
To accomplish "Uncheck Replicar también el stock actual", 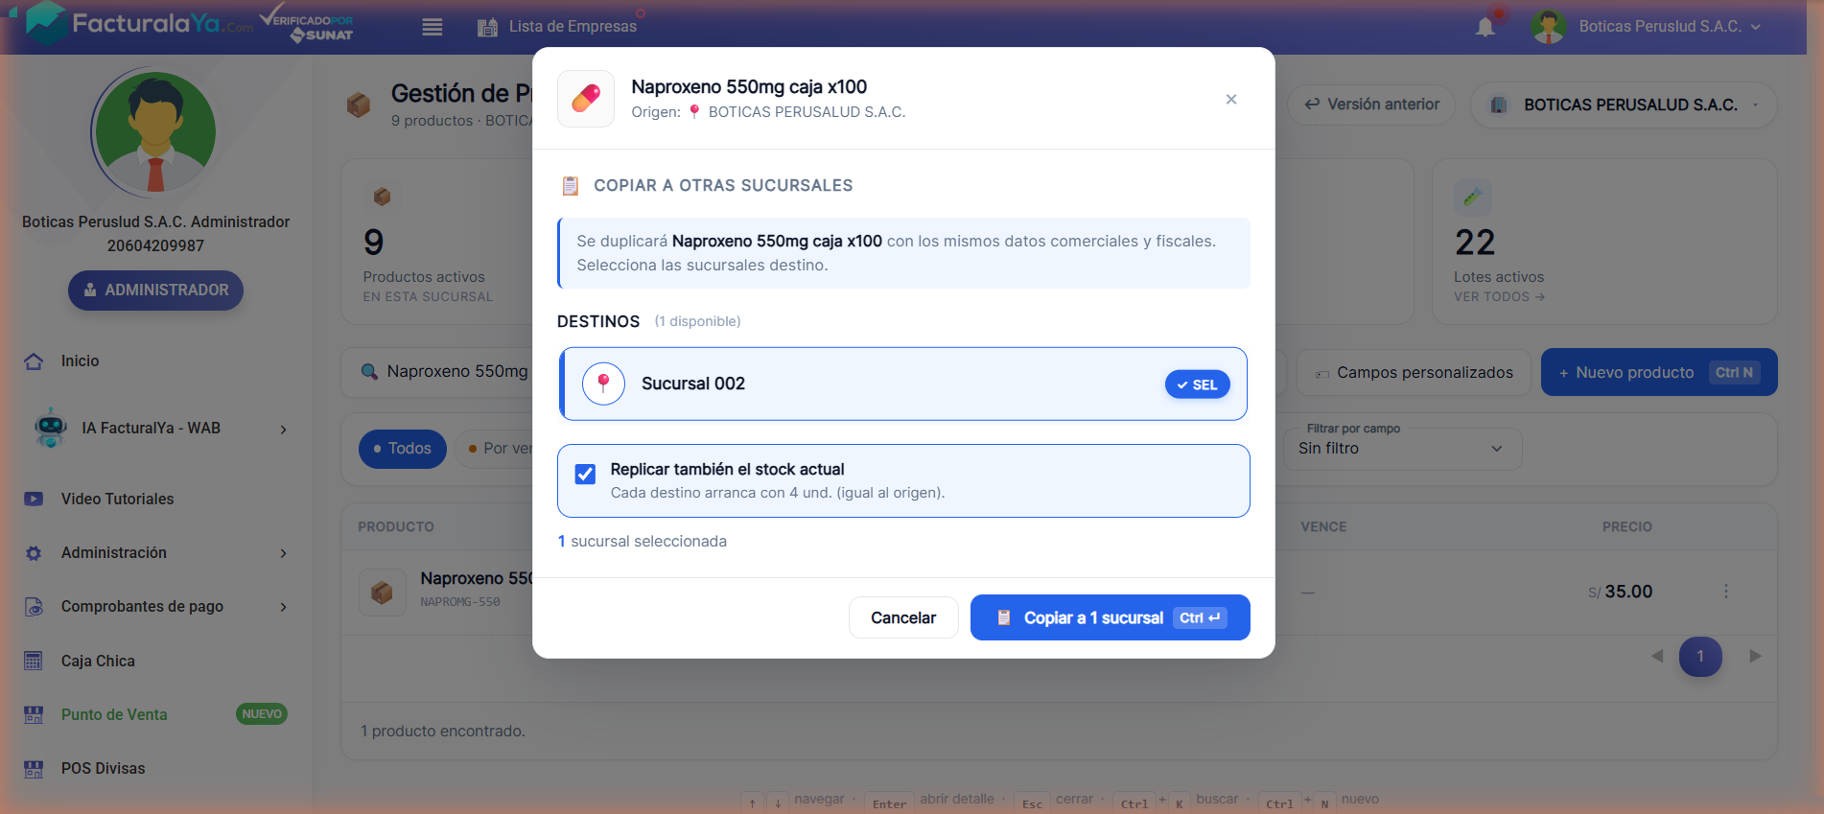I will point(585,474).
